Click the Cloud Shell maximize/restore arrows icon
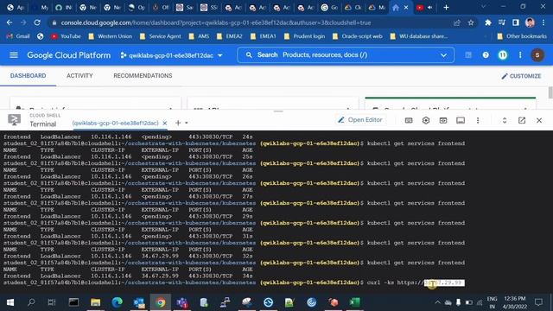The height and width of the screenshot is (311, 553). click(x=505, y=120)
